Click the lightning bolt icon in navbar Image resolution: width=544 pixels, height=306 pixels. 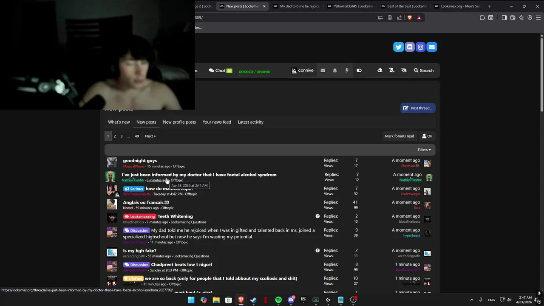(347, 71)
